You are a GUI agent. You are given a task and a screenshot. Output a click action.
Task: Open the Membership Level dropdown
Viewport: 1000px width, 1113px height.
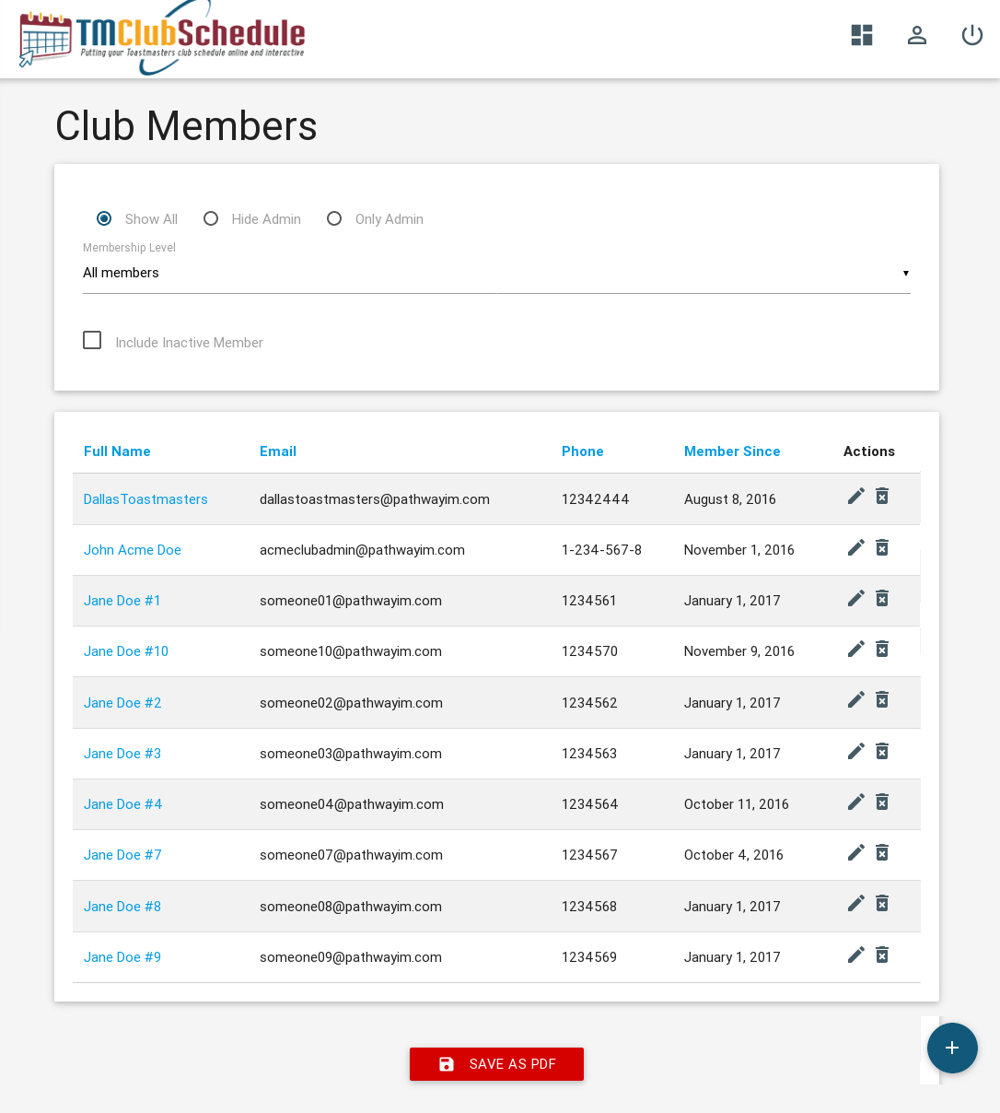coord(496,273)
